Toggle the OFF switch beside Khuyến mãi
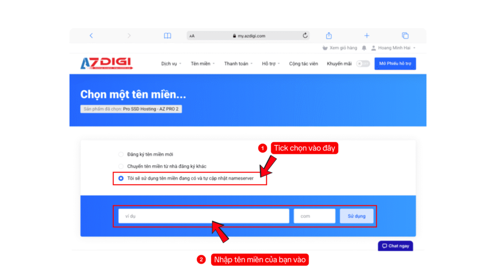 [x=363, y=63]
